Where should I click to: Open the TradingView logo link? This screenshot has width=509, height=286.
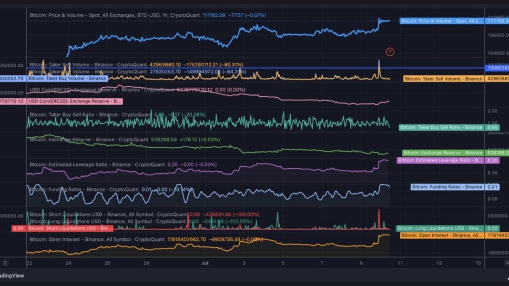click(12, 276)
